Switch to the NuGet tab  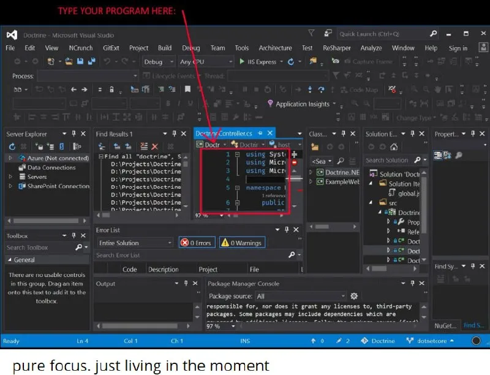click(445, 325)
